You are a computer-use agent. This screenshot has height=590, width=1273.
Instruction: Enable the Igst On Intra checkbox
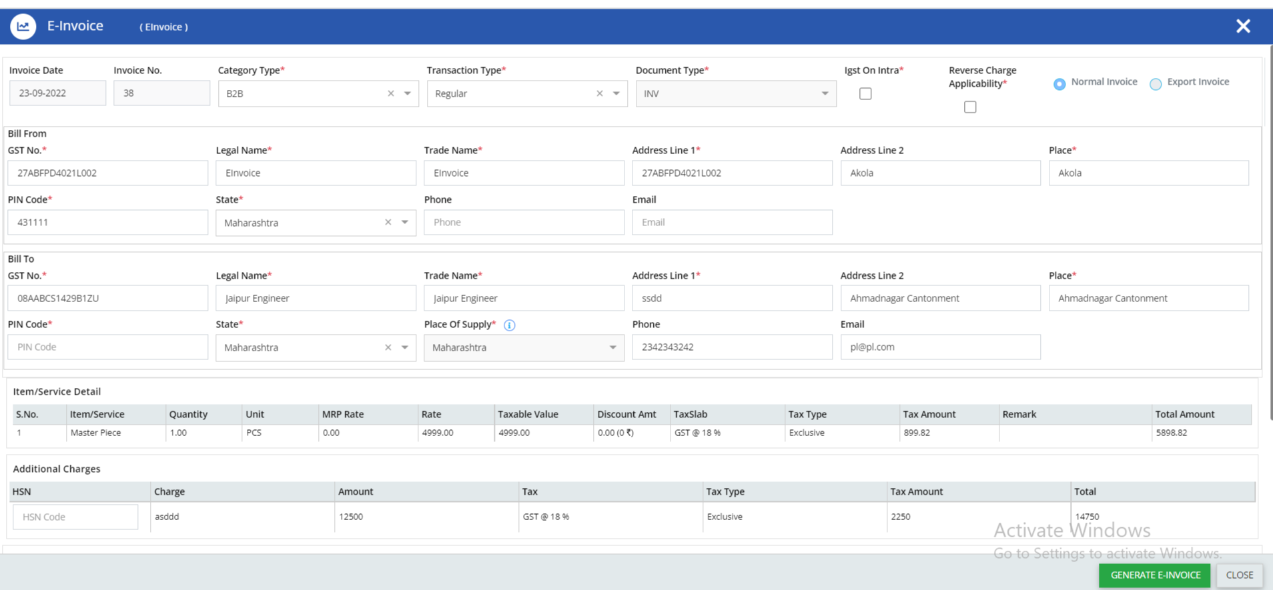[865, 94]
